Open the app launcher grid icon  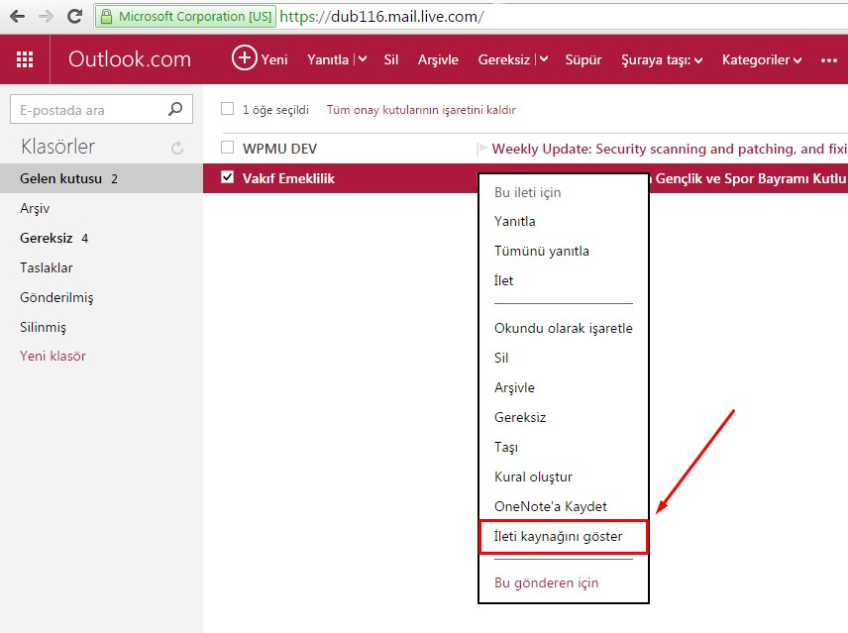click(x=25, y=59)
